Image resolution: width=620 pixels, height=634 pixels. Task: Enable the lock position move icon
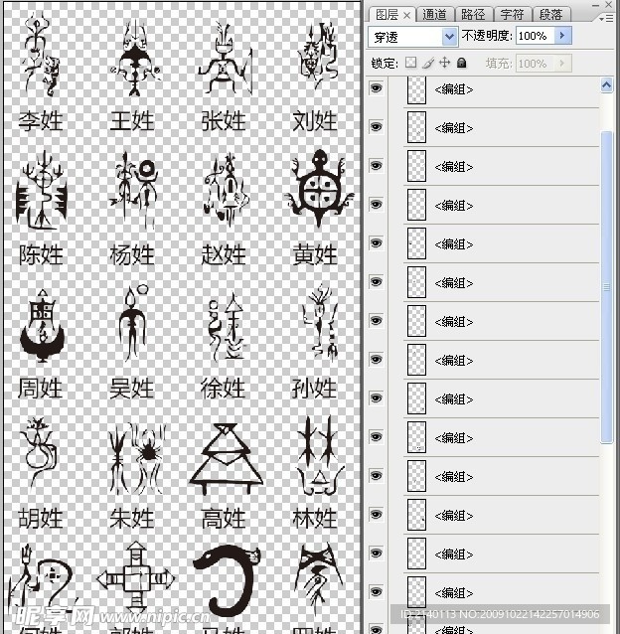tap(444, 63)
